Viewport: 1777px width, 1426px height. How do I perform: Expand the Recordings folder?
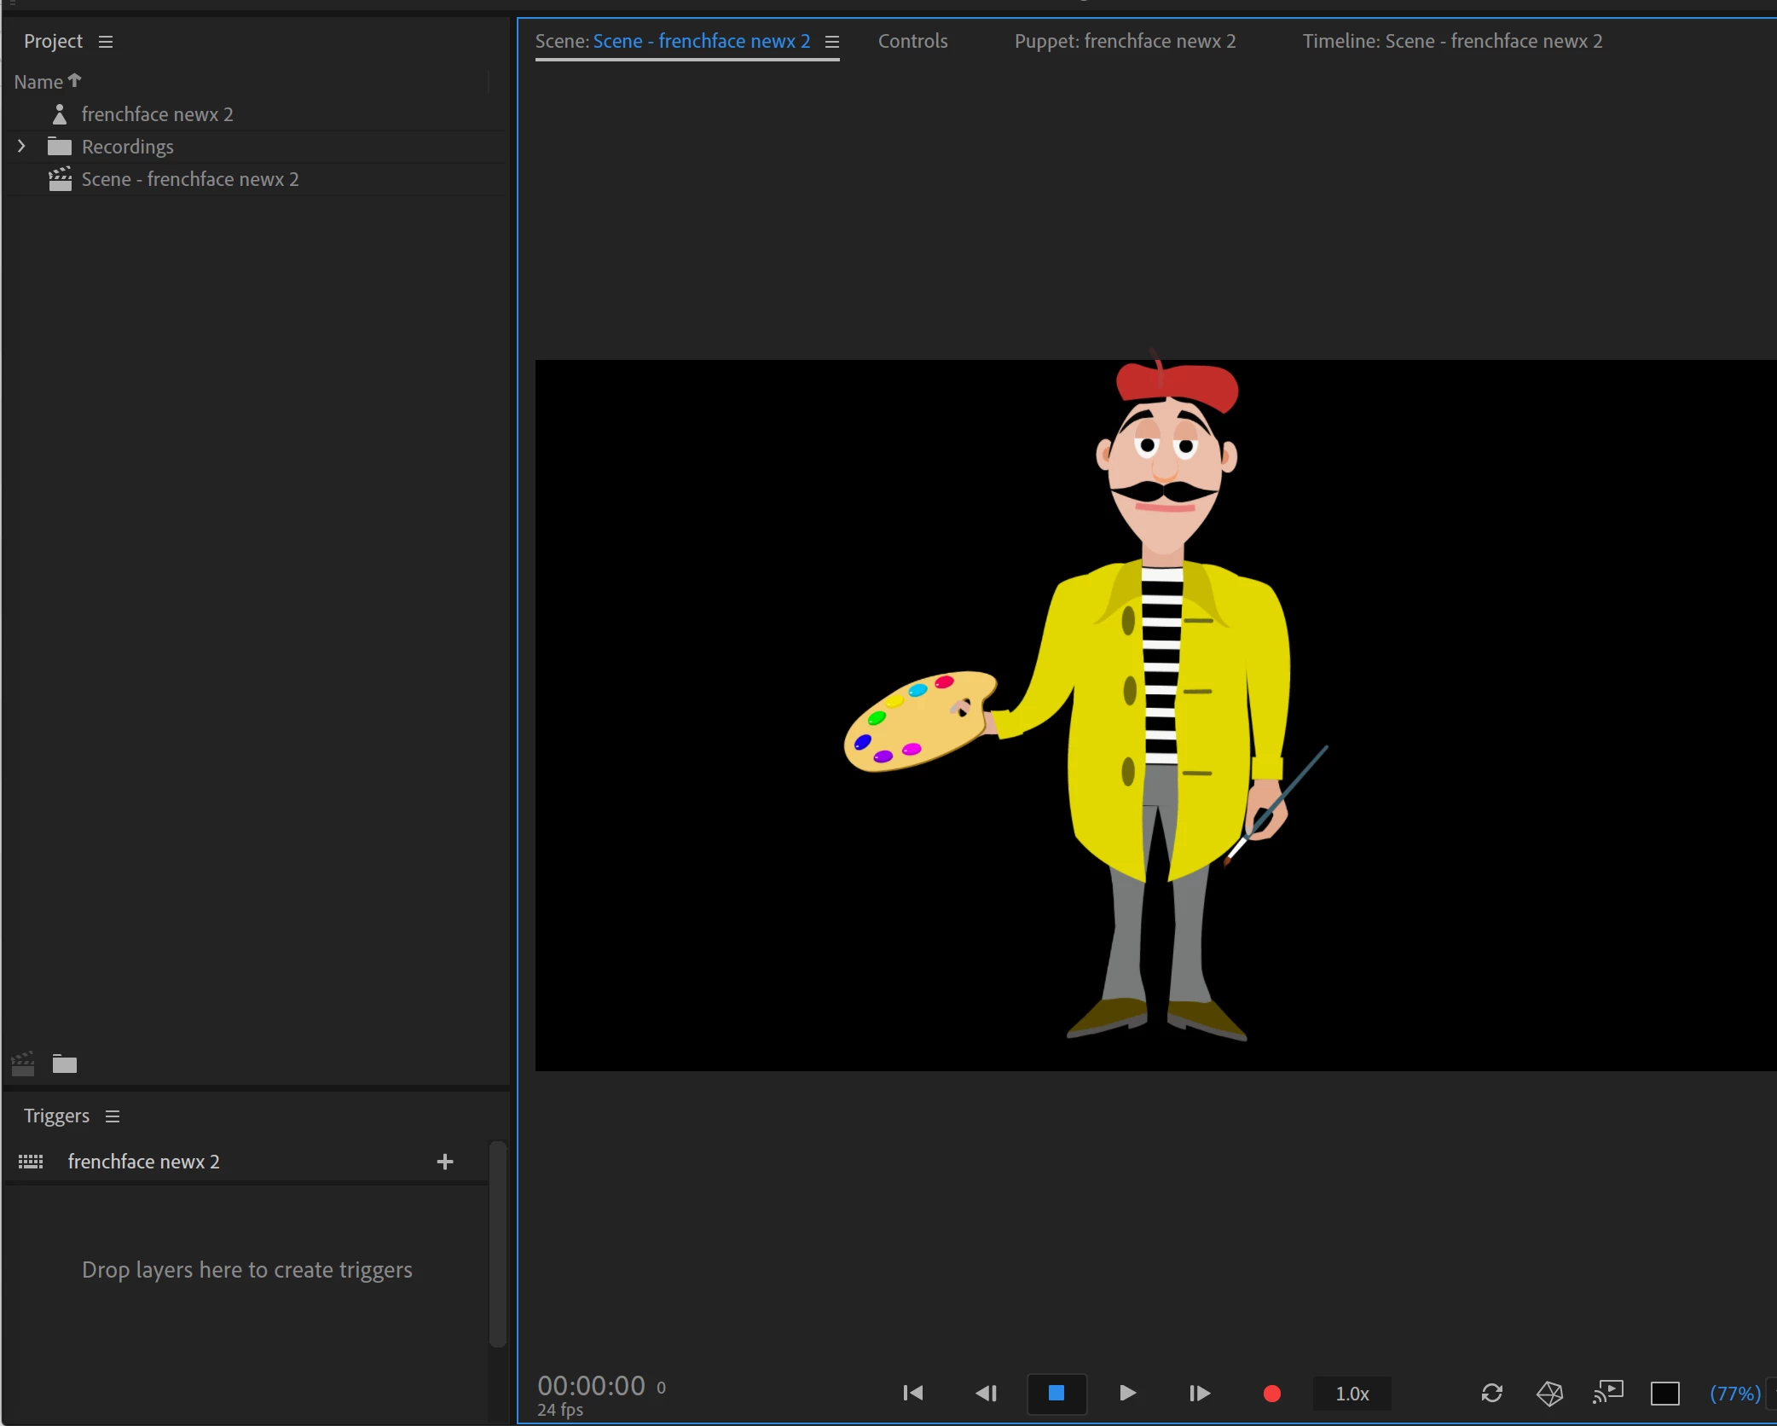[x=21, y=147]
